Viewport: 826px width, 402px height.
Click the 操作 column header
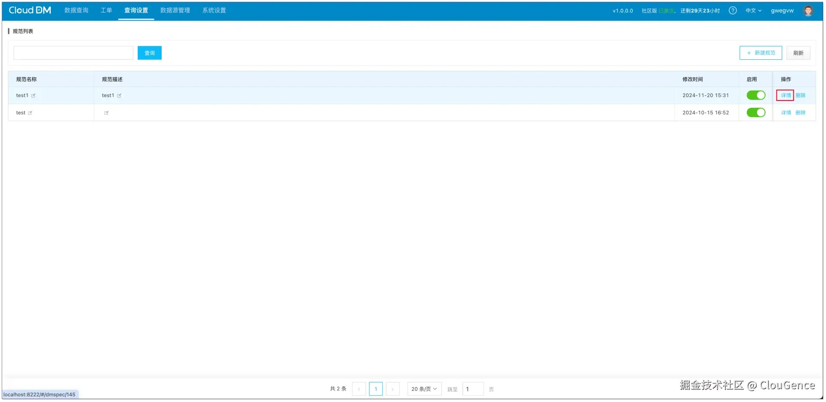(786, 79)
